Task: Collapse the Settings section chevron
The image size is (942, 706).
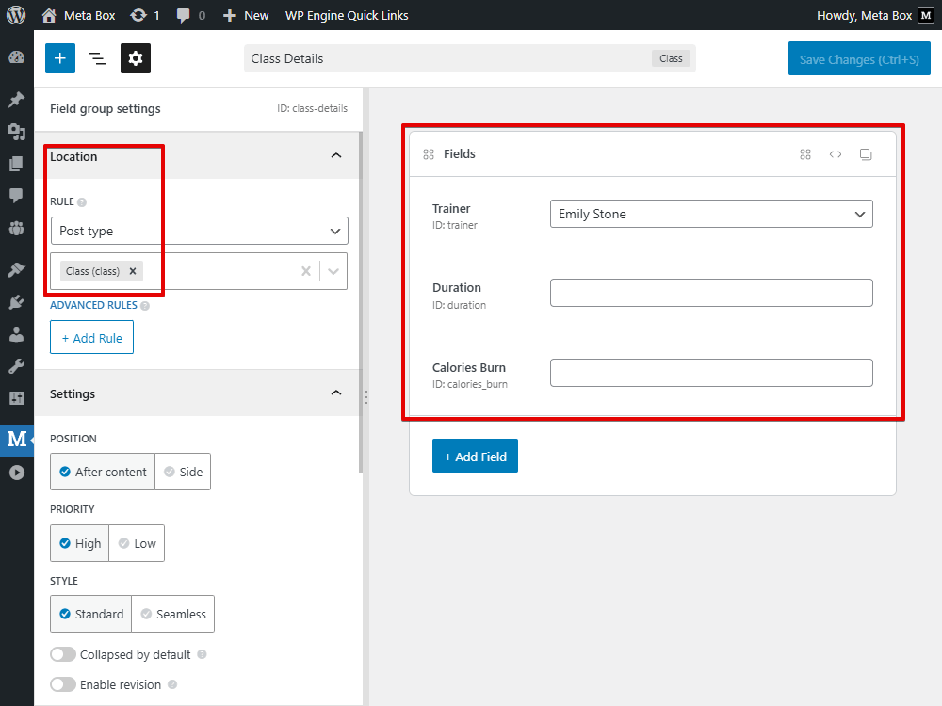Action: click(x=336, y=393)
